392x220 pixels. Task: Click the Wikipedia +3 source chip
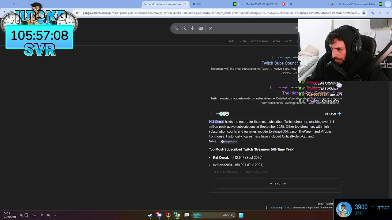229,141
